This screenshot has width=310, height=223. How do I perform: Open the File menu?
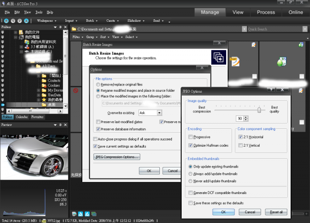tap(7, 12)
